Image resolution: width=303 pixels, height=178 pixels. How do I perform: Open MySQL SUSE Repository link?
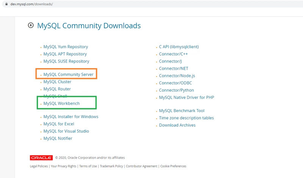[x=66, y=61]
